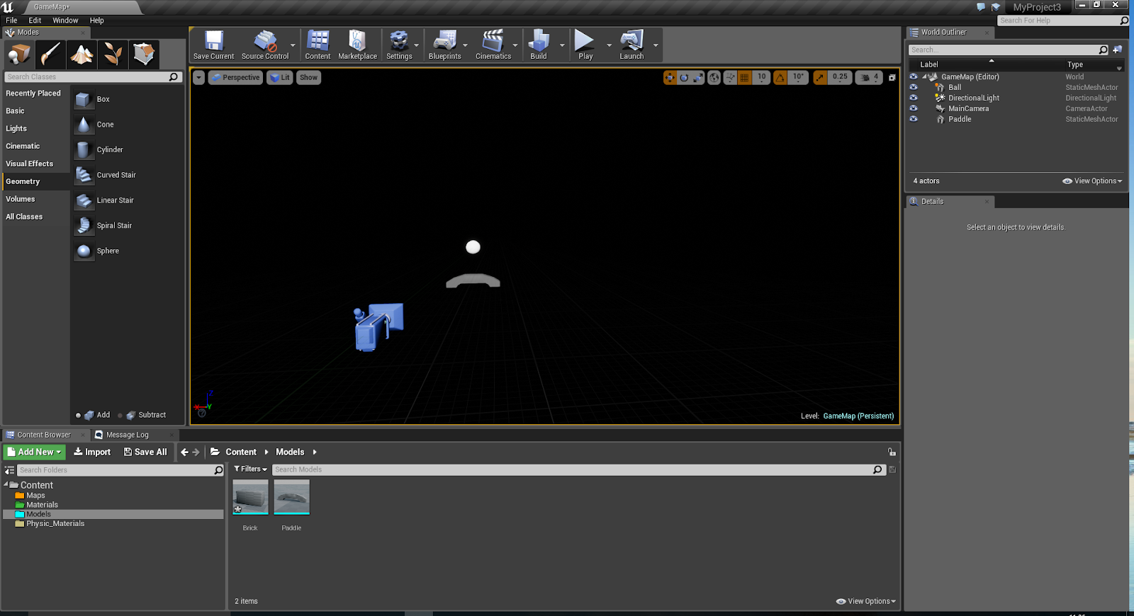Image resolution: width=1134 pixels, height=616 pixels.
Task: Select the Box geometry brush
Action: 128,99
